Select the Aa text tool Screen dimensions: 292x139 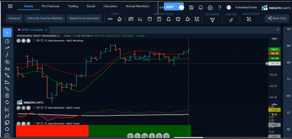(x=7, y=69)
